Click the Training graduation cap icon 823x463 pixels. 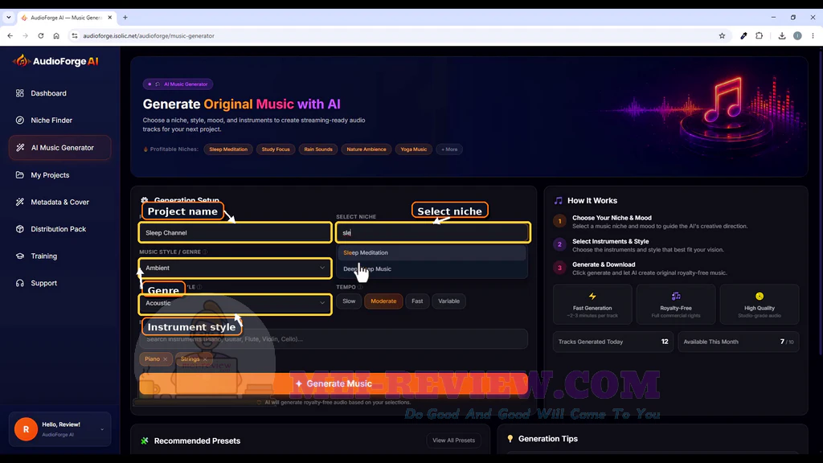(20, 256)
